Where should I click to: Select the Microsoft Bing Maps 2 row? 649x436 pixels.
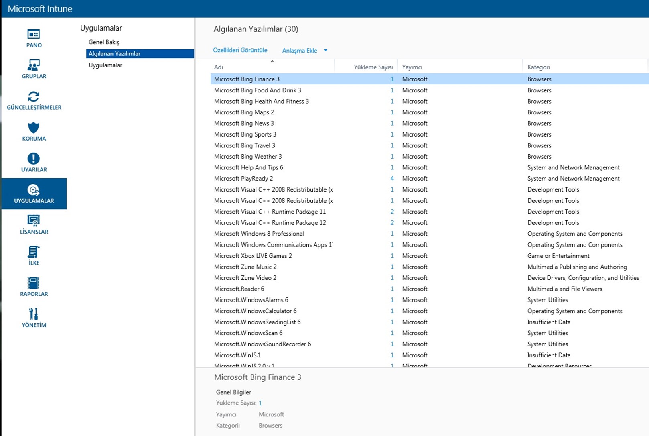pos(430,112)
